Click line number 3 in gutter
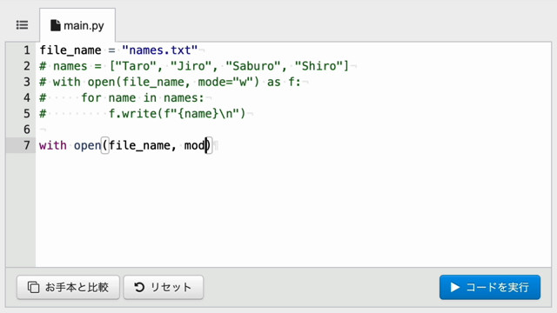Viewport: 557px width, 313px height. [27, 82]
